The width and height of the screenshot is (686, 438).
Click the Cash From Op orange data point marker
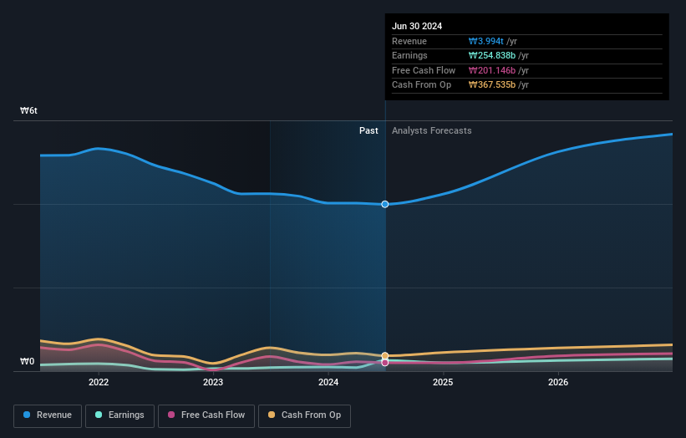385,356
